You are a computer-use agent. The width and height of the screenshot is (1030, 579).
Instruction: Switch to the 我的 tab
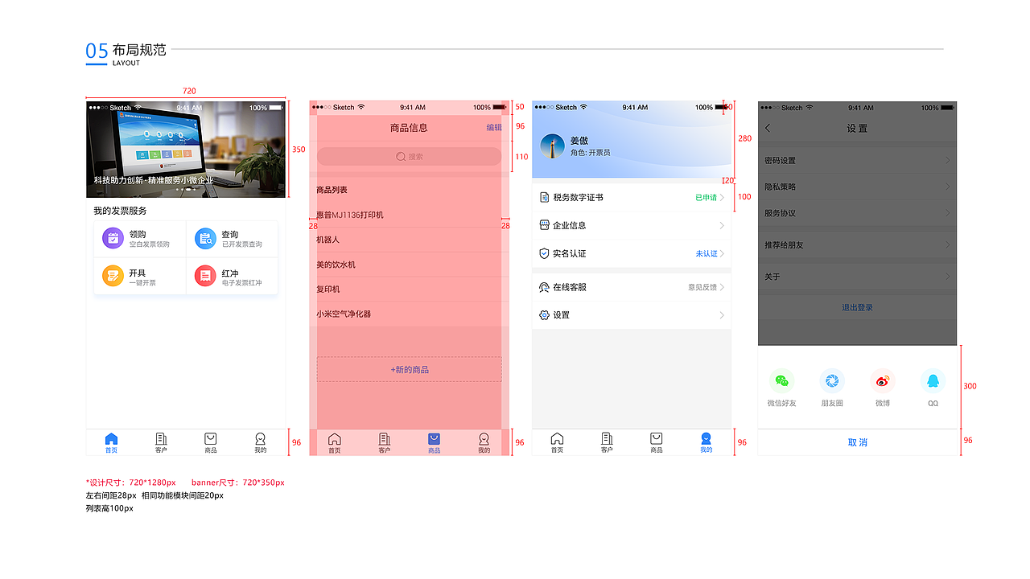706,441
